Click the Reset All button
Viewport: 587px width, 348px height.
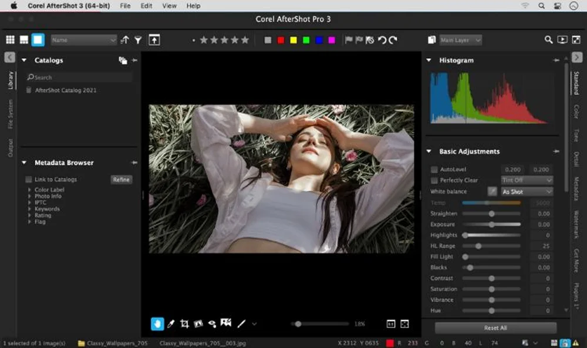[x=495, y=328]
